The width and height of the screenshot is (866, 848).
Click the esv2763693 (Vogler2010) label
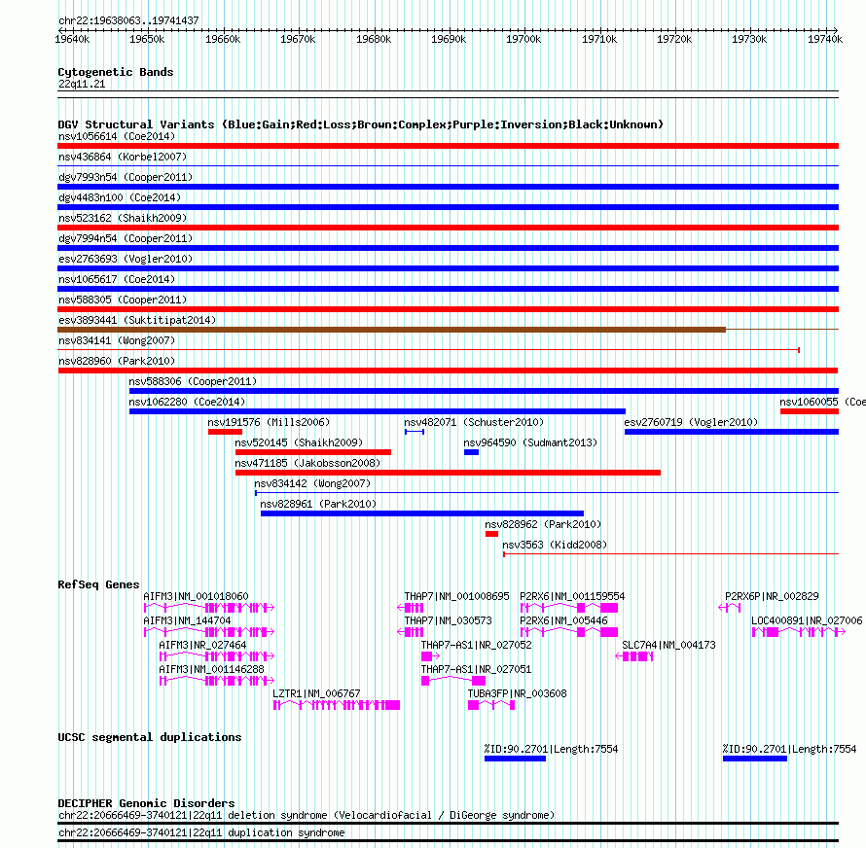click(x=126, y=259)
